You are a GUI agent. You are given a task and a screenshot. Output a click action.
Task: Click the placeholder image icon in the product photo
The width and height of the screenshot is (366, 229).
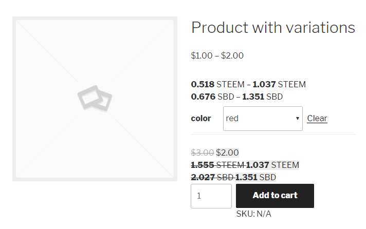point(95,99)
